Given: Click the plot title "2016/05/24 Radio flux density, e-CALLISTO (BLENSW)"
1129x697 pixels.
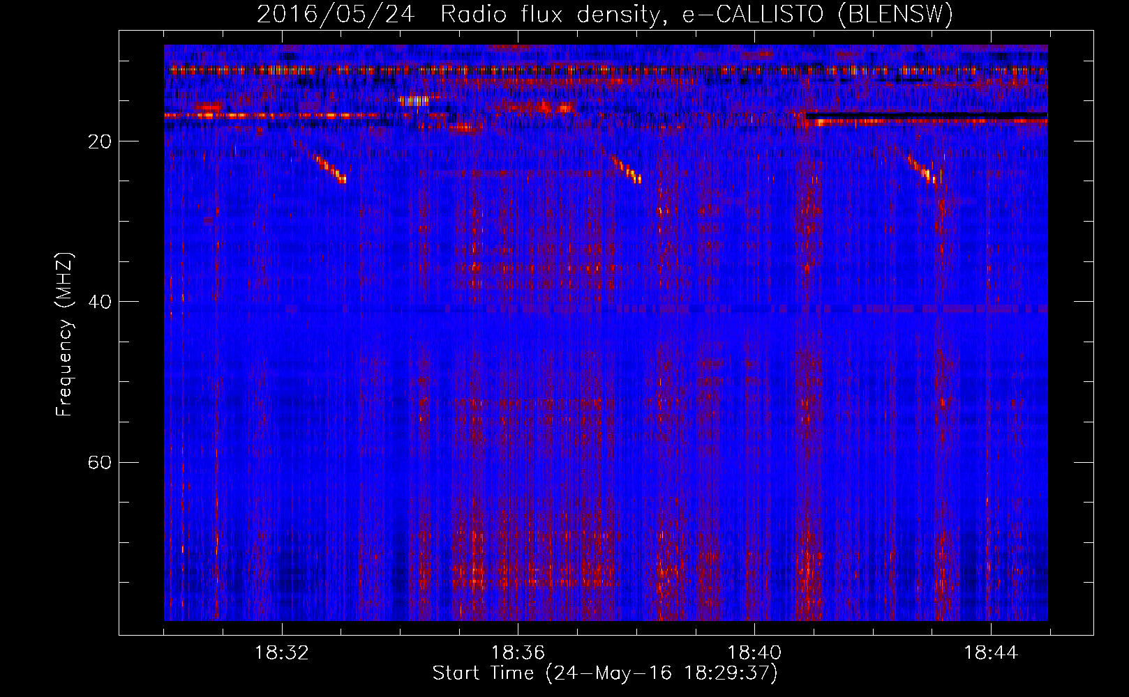Looking at the screenshot, I should click(x=605, y=14).
